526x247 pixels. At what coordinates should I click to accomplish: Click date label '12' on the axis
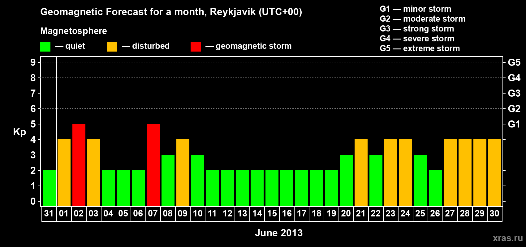pyautogui.click(x=227, y=214)
